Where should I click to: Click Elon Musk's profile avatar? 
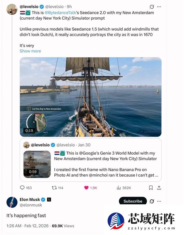tap(12, 202)
